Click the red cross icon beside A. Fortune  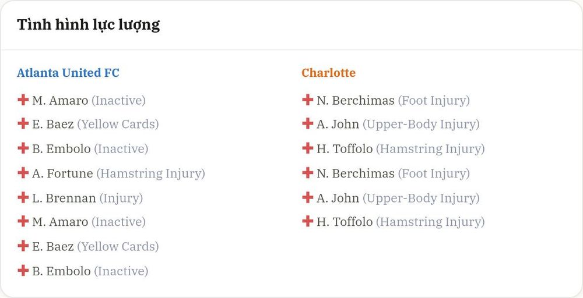[x=23, y=173]
